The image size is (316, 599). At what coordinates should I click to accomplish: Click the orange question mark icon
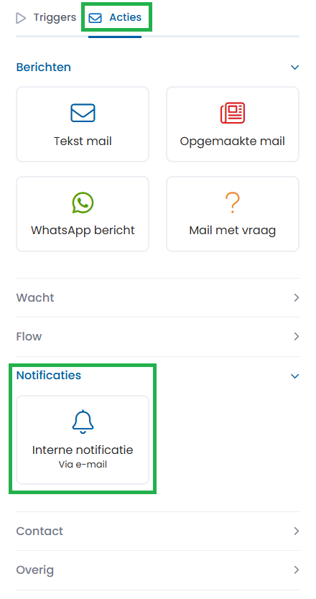[232, 203]
